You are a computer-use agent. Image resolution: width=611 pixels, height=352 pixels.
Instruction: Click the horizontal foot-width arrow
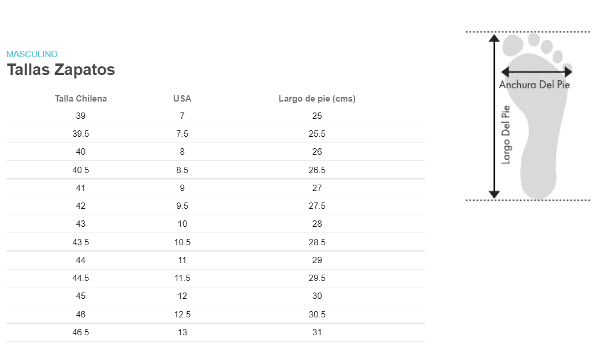[x=537, y=72]
